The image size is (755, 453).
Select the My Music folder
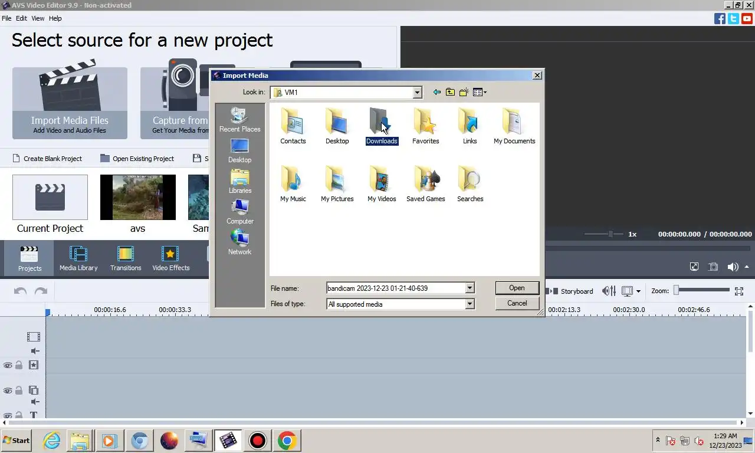pyautogui.click(x=293, y=184)
